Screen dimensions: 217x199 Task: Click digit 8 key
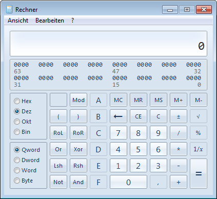pos(139,133)
